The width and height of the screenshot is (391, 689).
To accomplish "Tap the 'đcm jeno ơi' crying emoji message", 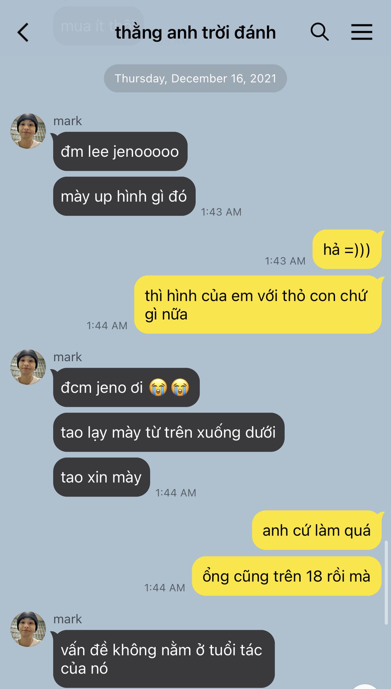I will (126, 388).
